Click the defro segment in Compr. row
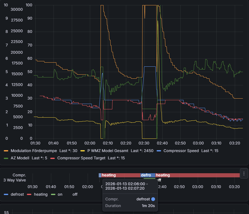This screenshot has width=249, height=214. pos(148,175)
